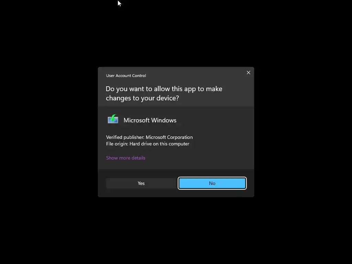Select the Microsoft Windows app name
The height and width of the screenshot is (264, 352).
150,120
